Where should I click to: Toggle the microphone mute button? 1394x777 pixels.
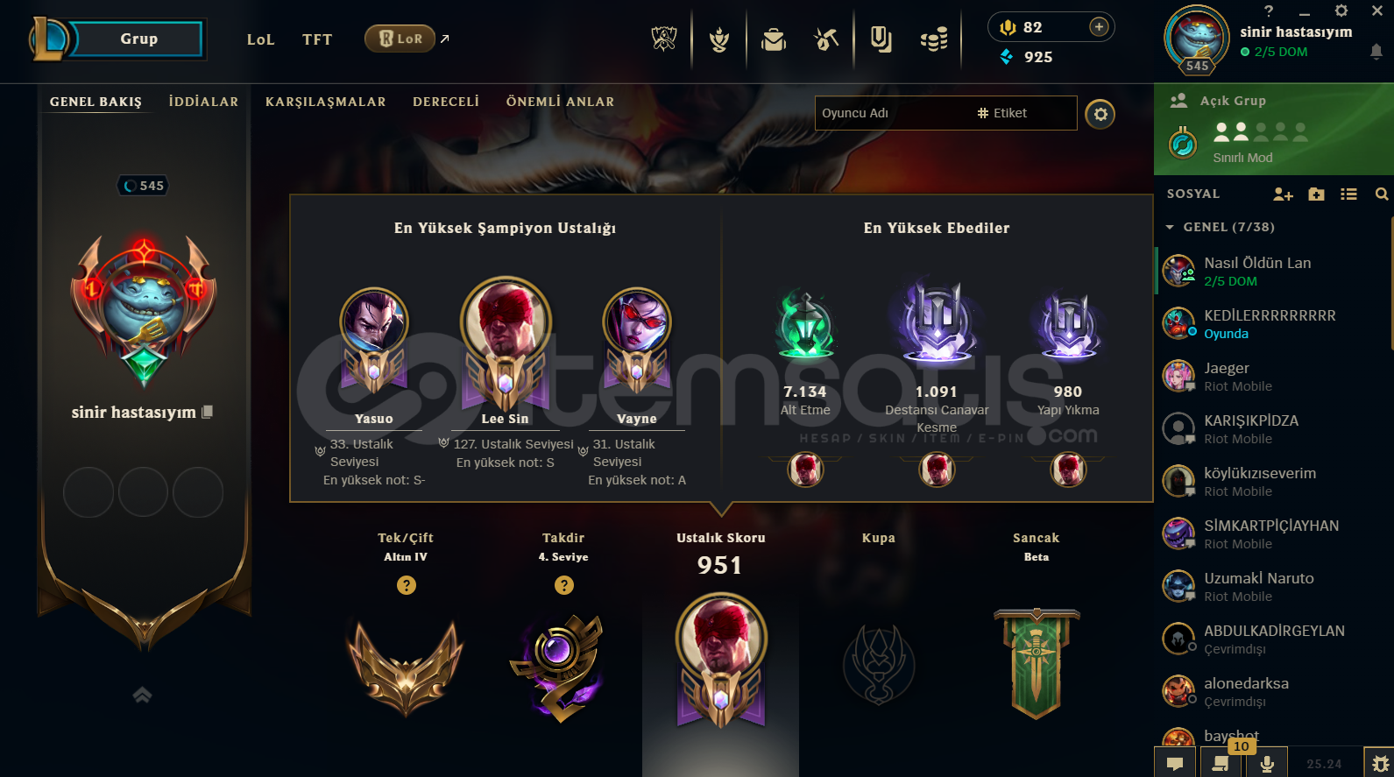point(1266,762)
